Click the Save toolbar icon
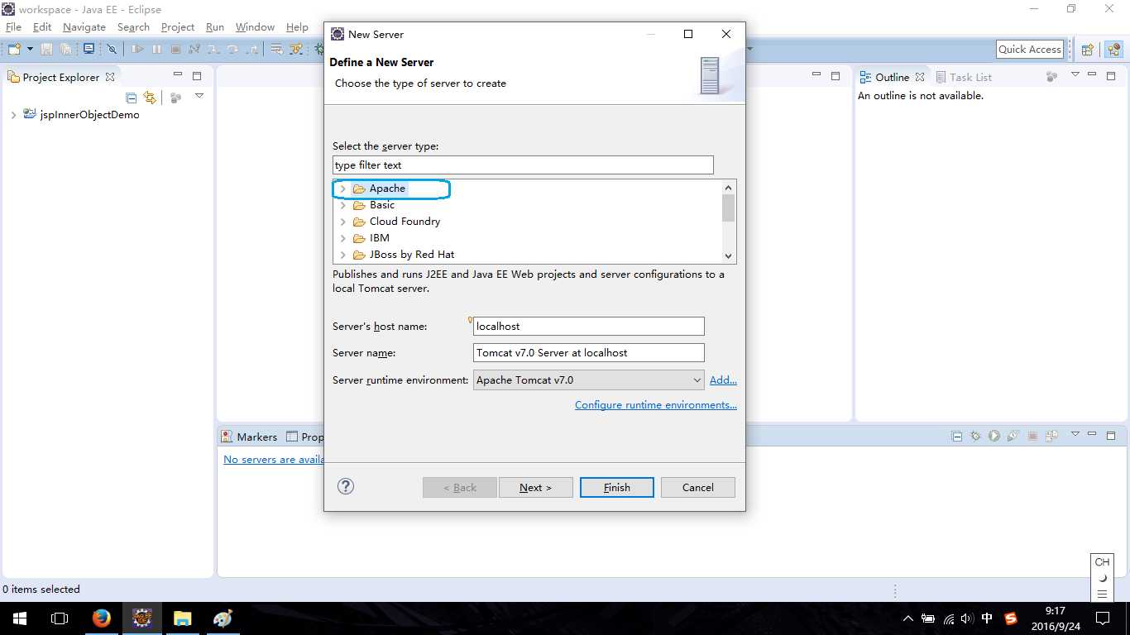The width and height of the screenshot is (1130, 635). tap(47, 50)
